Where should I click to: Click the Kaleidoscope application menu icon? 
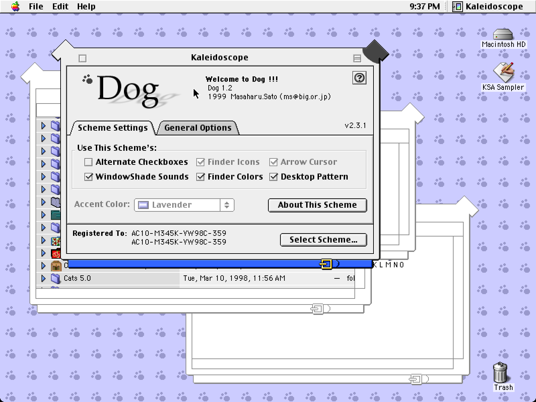[457, 6]
